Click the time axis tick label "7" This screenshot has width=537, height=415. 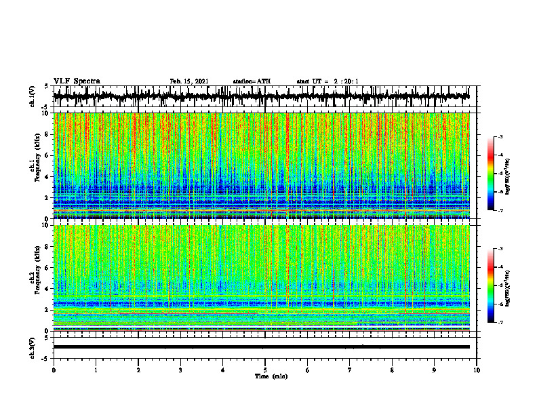350,370
